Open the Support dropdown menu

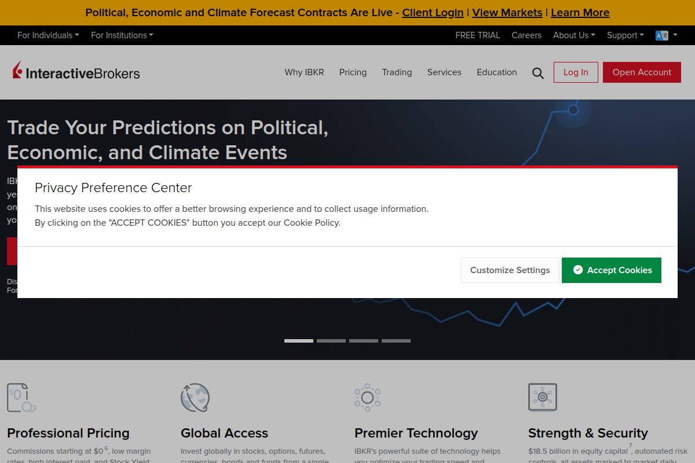pos(625,35)
